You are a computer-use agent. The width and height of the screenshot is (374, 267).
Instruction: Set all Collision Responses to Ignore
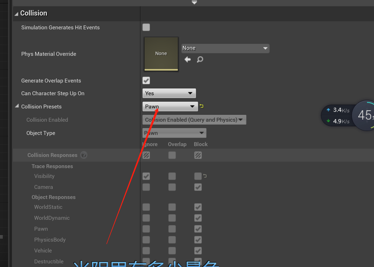point(146,155)
